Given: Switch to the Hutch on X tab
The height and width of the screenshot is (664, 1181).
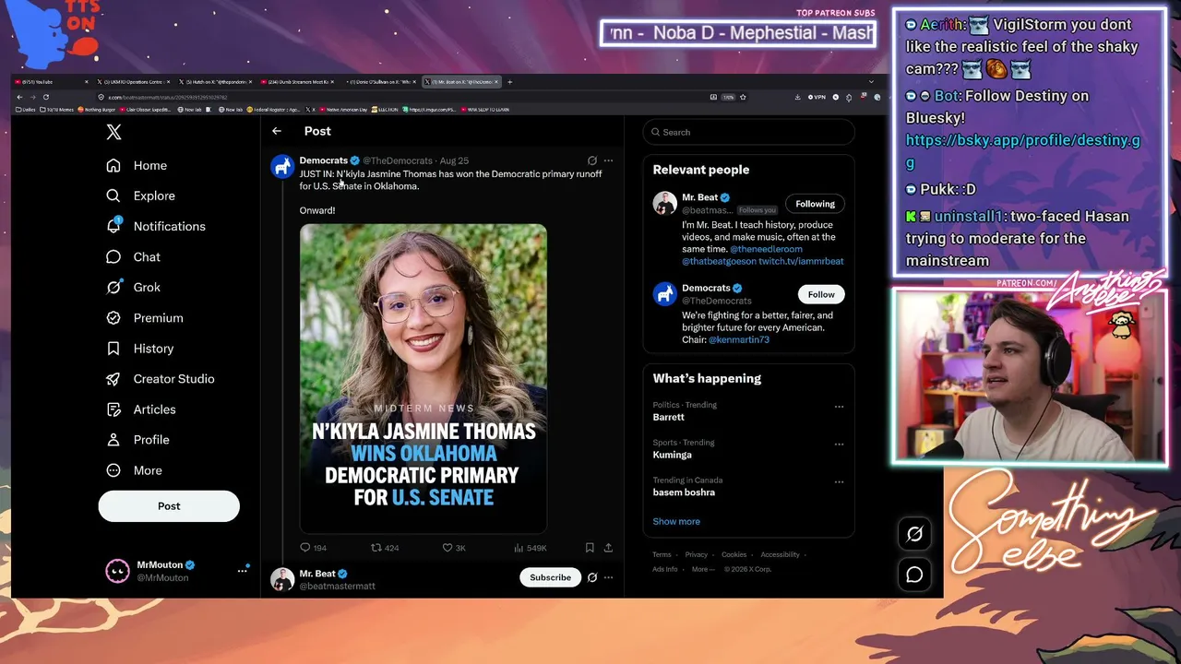Looking at the screenshot, I should pyautogui.click(x=214, y=82).
